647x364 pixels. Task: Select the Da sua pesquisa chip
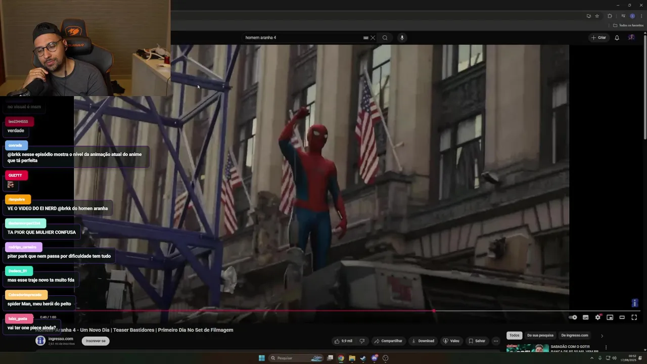[540, 335]
